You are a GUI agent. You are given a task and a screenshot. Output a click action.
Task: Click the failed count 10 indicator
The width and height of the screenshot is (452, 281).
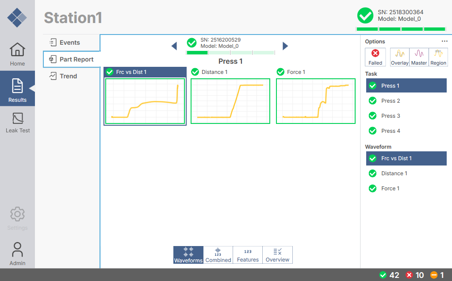tap(414, 275)
